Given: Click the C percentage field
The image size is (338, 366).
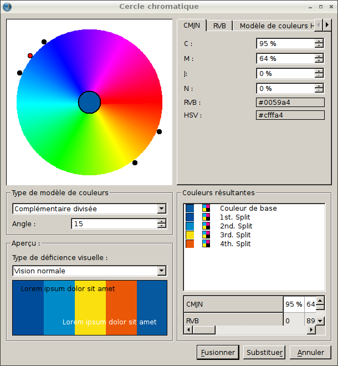Looking at the screenshot, I should click(285, 44).
